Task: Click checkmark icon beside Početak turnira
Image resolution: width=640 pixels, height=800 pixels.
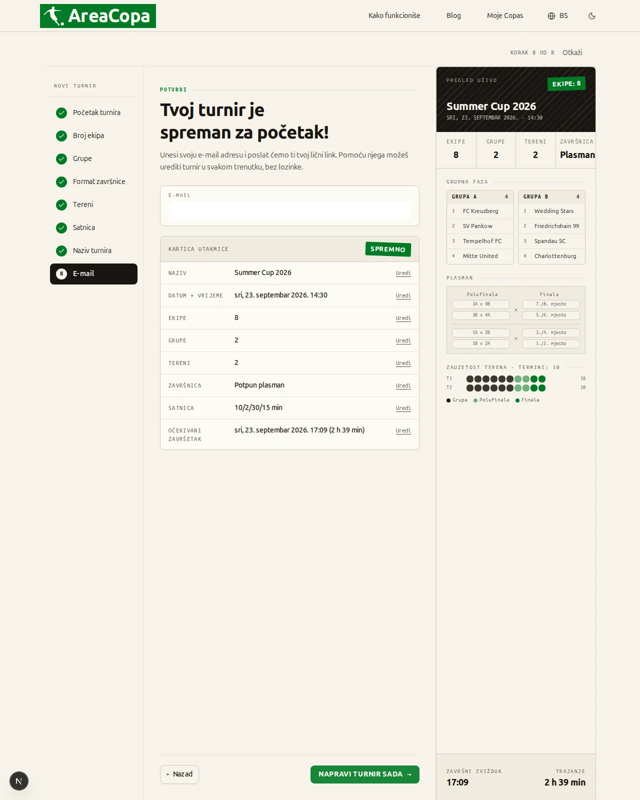Action: tap(61, 113)
